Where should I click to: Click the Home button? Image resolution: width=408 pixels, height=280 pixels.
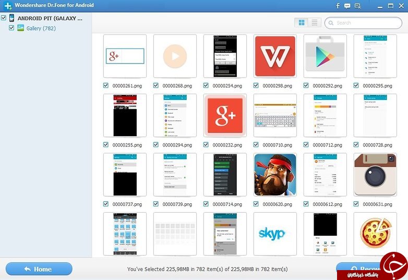click(x=39, y=269)
